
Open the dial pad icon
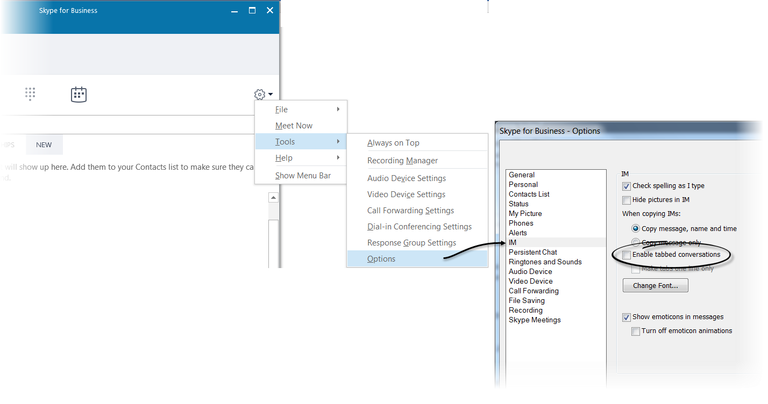(30, 94)
